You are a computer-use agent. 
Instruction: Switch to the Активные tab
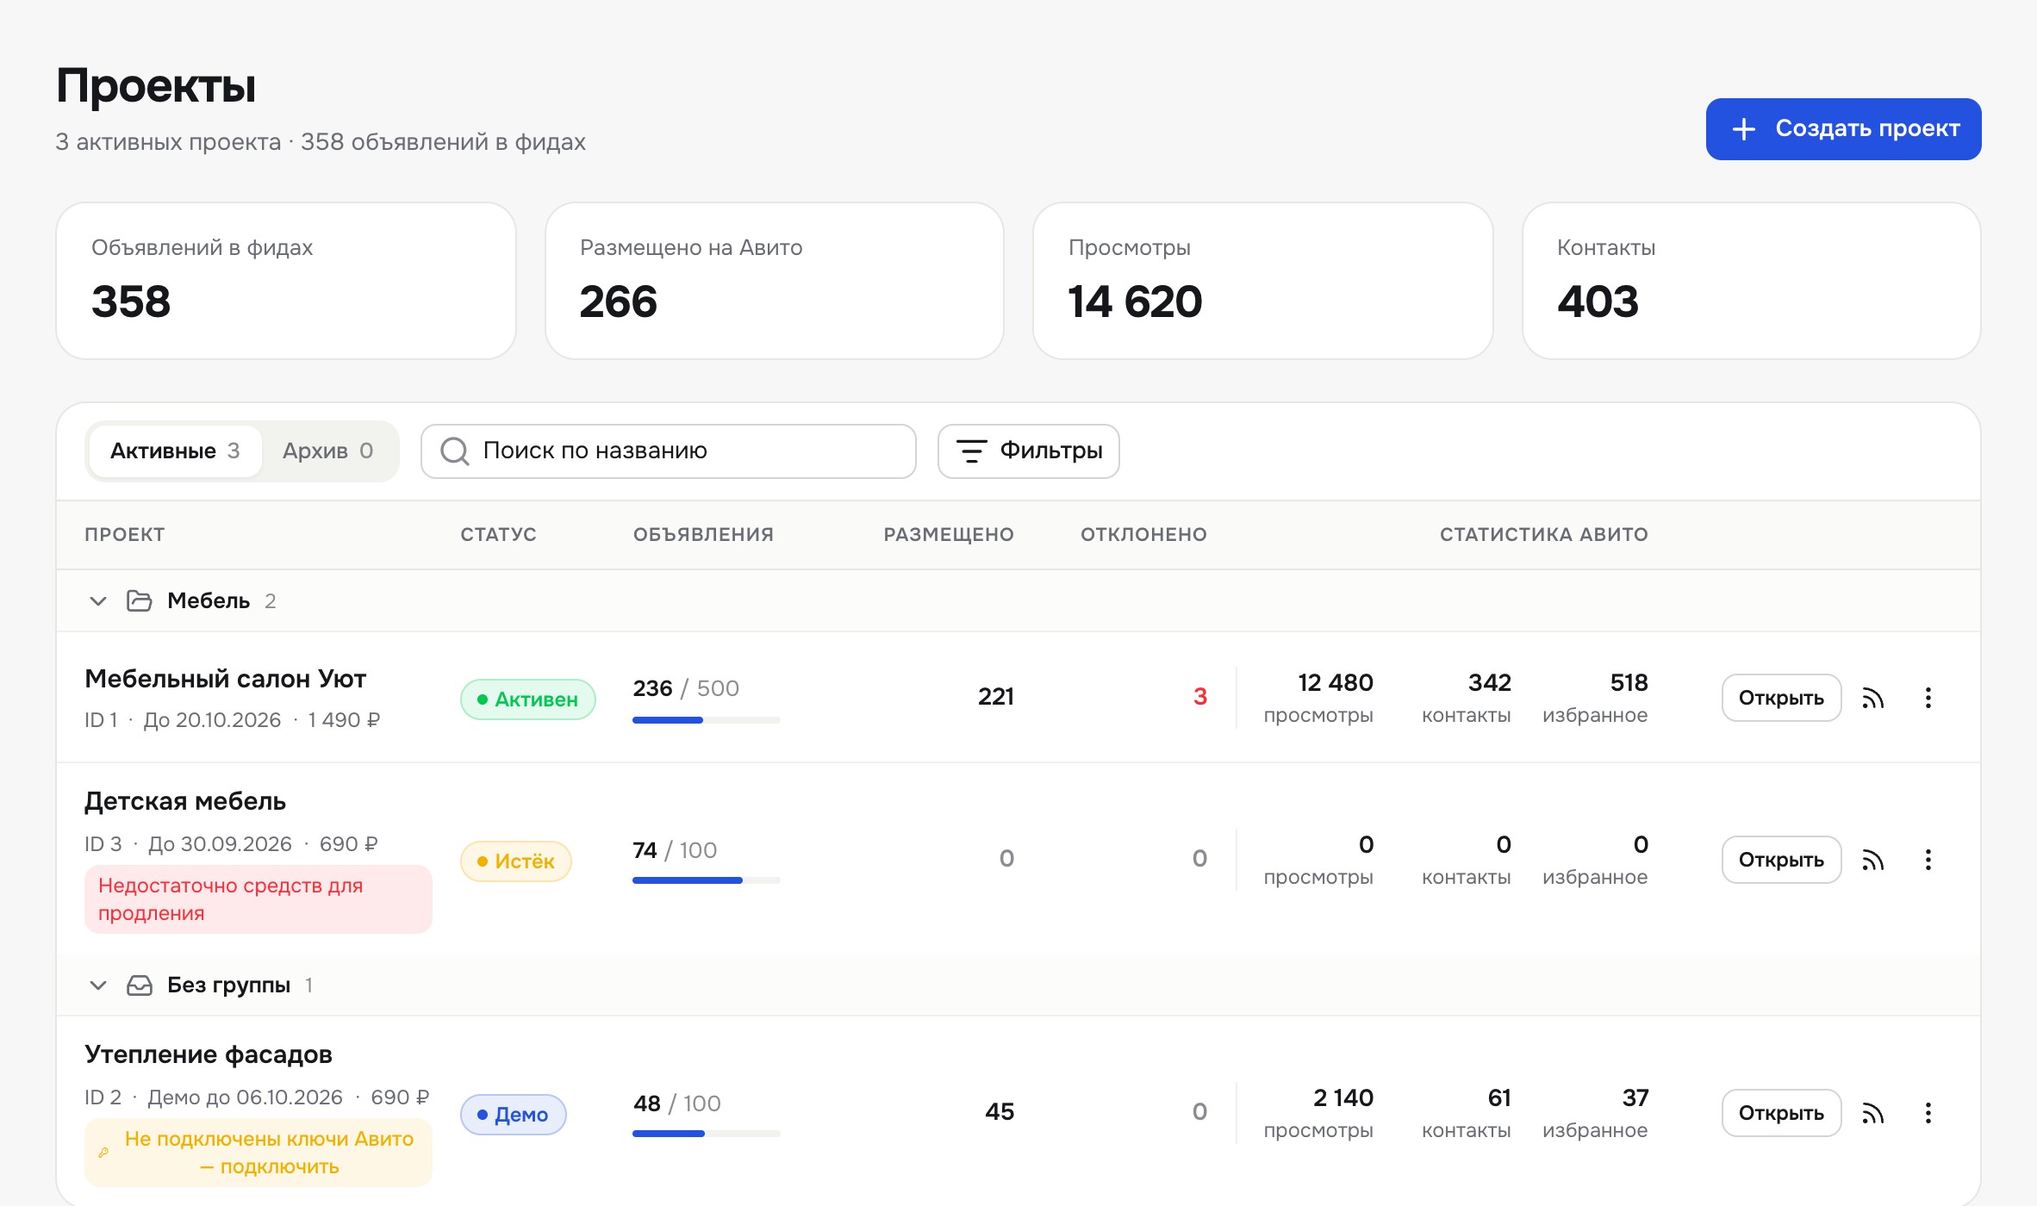(x=175, y=451)
